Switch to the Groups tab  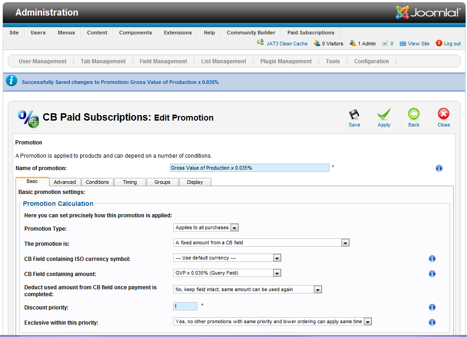(x=162, y=182)
